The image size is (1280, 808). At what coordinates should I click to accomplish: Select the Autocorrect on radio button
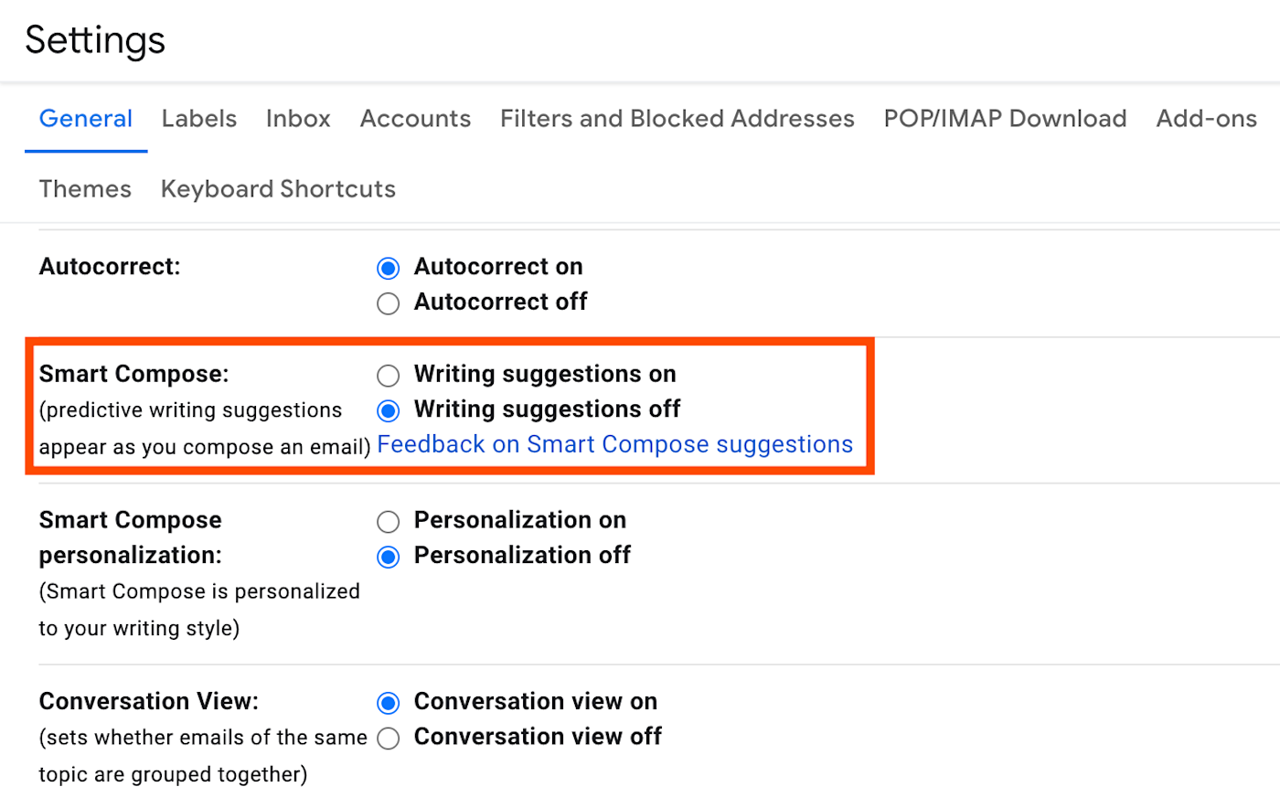click(x=389, y=268)
